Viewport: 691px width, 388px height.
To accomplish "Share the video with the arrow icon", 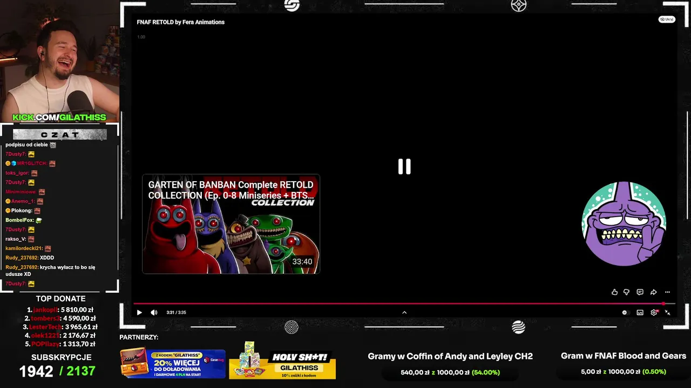I will coord(653,292).
